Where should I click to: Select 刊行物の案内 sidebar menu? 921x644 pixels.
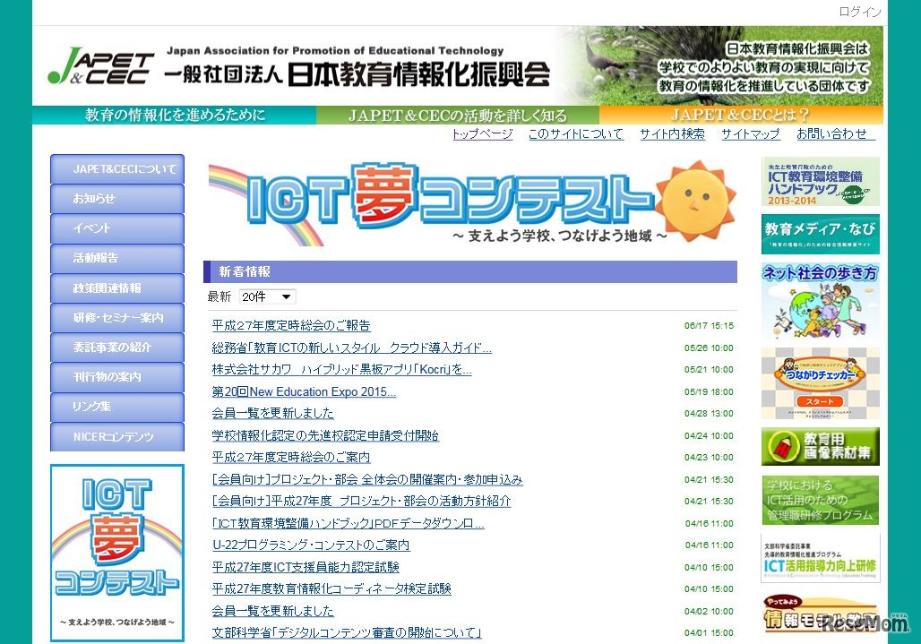[117, 377]
